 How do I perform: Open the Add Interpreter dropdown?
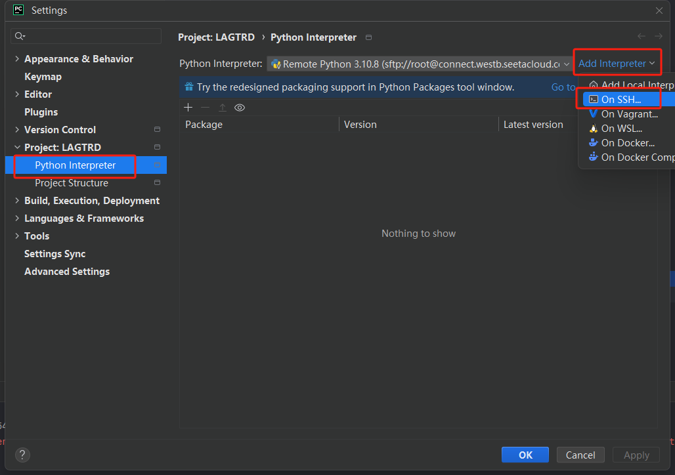[617, 64]
